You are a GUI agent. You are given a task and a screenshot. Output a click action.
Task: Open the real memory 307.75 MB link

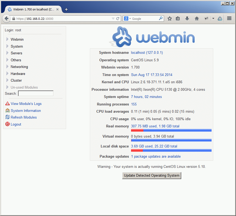[155, 126]
